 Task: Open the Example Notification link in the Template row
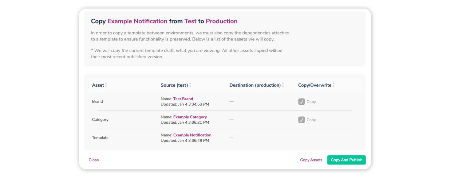(192, 135)
